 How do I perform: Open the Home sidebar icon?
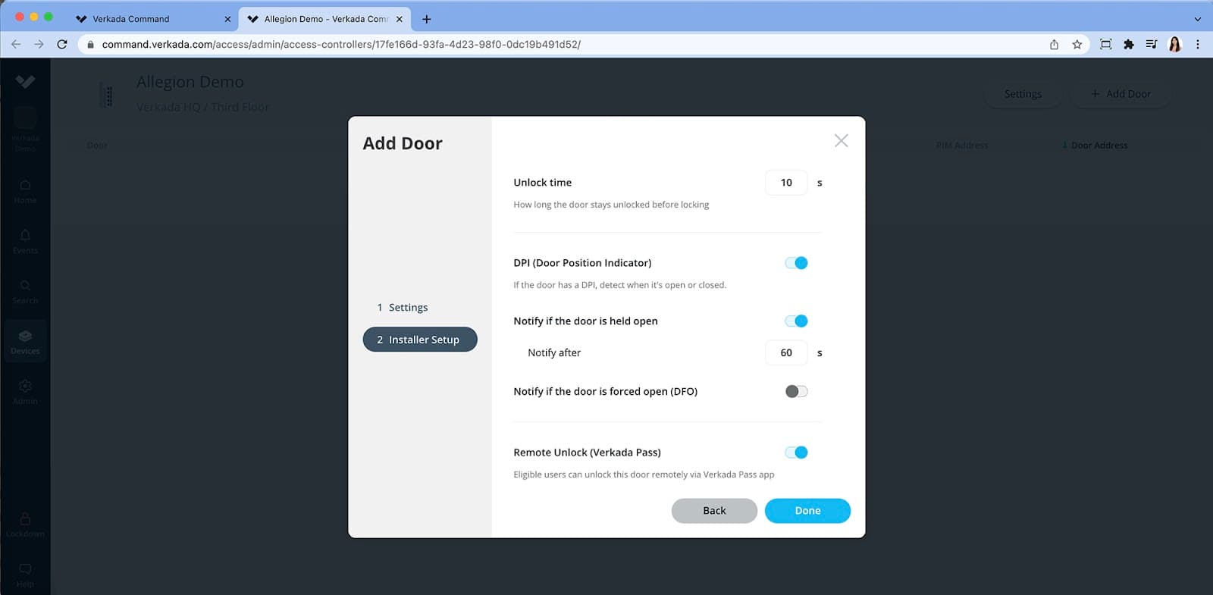coord(25,186)
